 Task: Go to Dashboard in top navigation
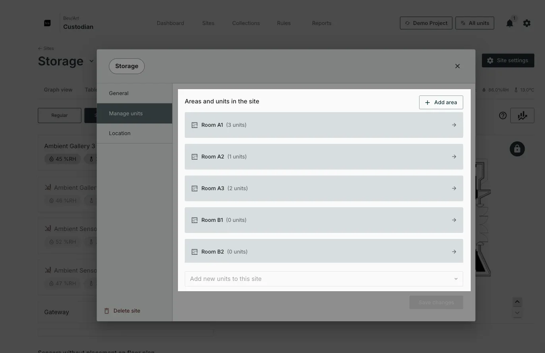(170, 23)
